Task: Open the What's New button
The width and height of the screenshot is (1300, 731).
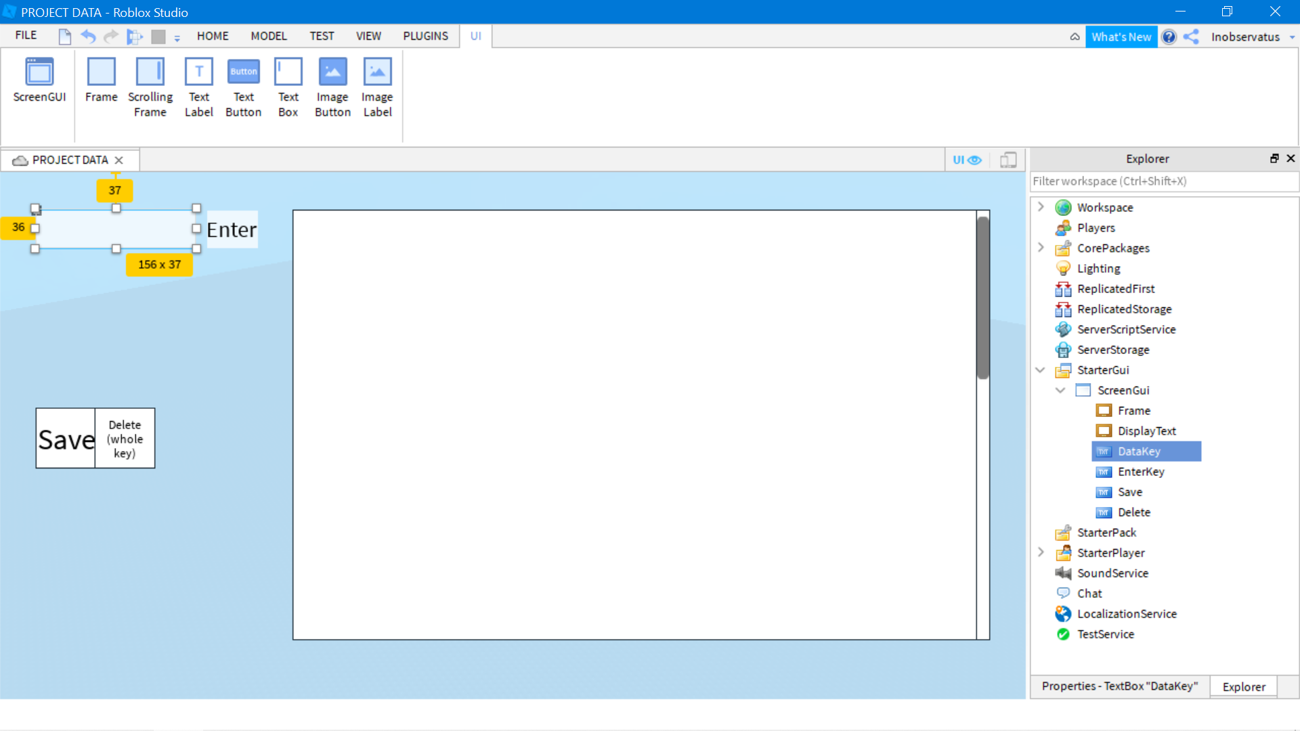Action: coord(1121,37)
